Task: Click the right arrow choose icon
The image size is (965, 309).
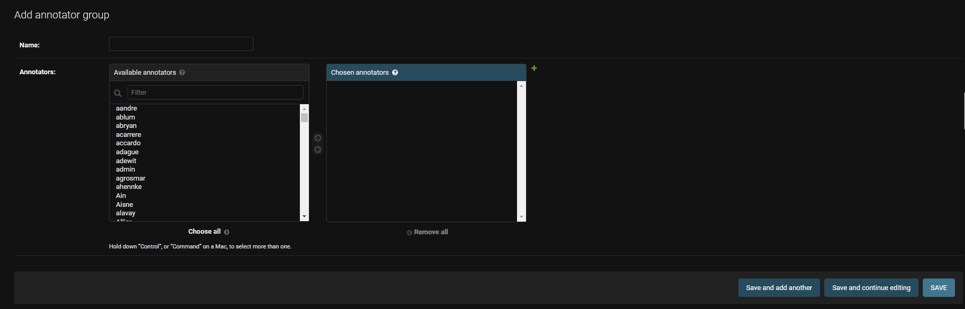Action: click(318, 138)
